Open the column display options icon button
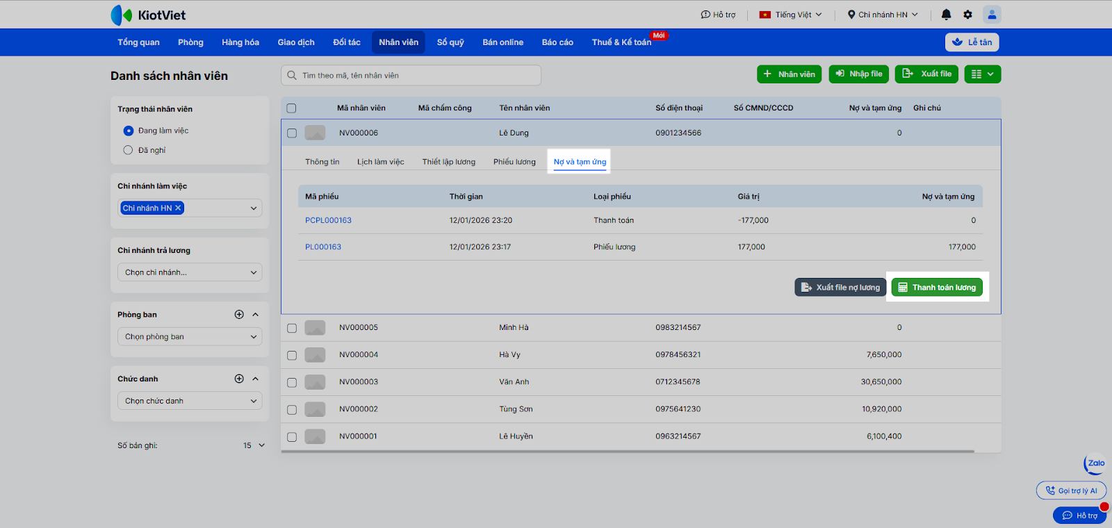Screen dimensions: 1112x528 982,74
